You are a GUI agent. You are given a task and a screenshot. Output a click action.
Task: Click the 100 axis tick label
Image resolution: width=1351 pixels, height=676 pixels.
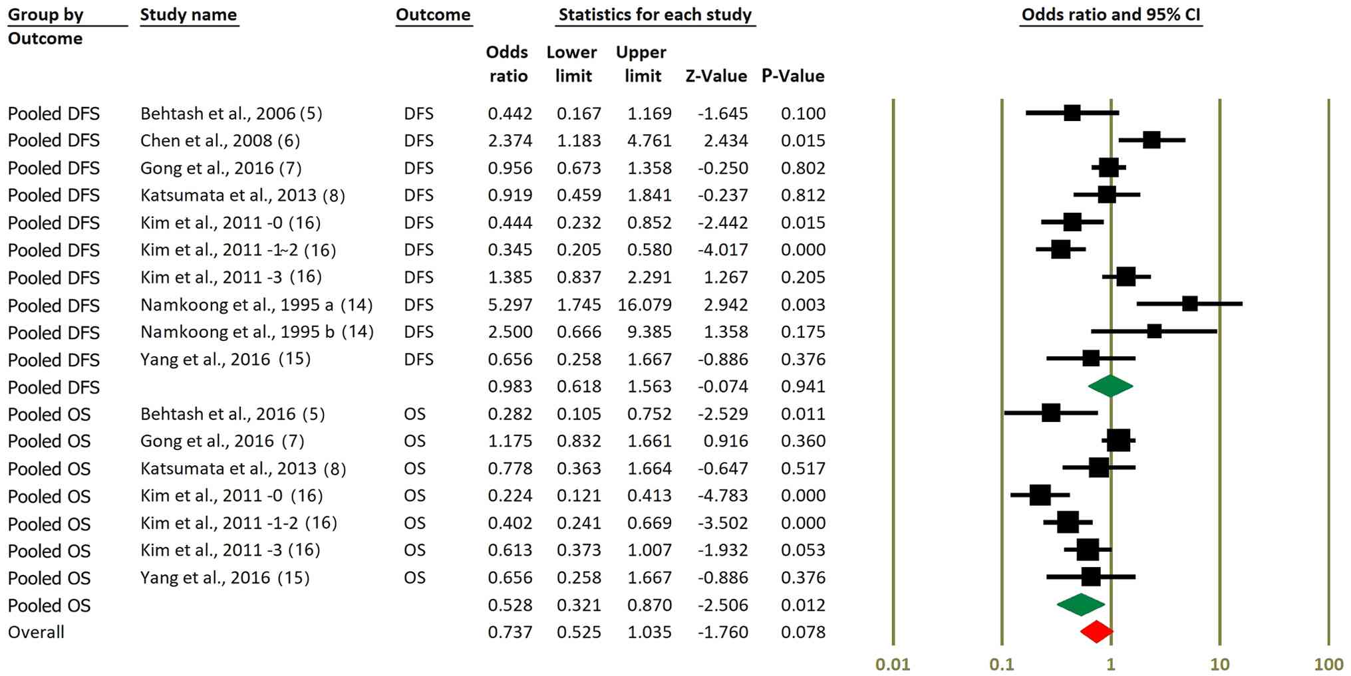click(1328, 664)
